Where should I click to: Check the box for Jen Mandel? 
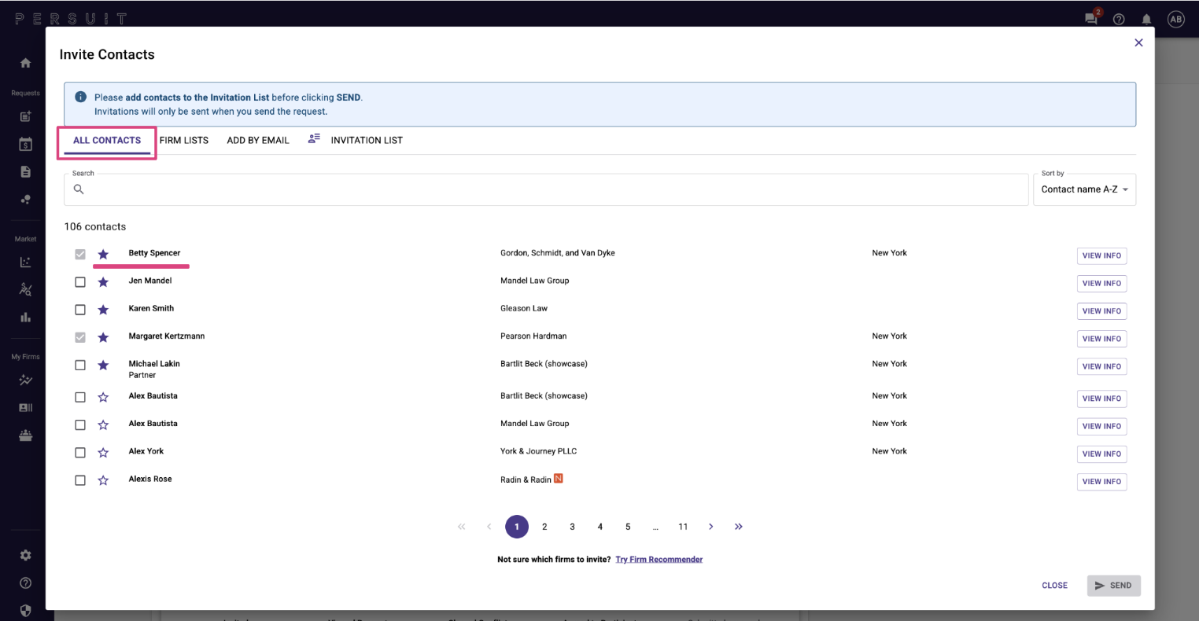pyautogui.click(x=80, y=282)
